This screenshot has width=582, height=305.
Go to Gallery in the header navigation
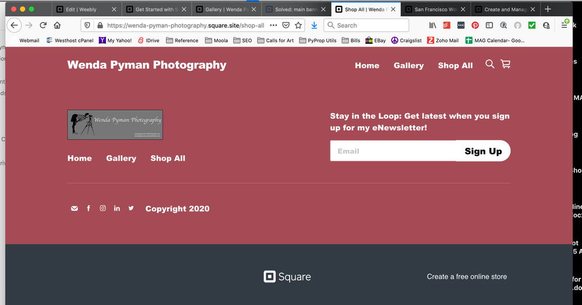(x=408, y=66)
